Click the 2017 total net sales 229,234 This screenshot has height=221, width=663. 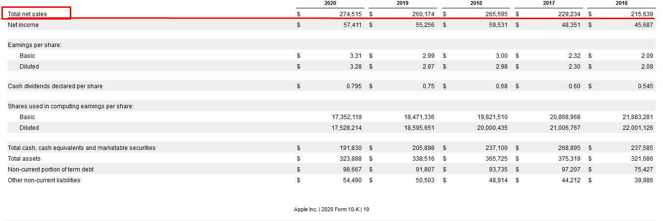(569, 14)
